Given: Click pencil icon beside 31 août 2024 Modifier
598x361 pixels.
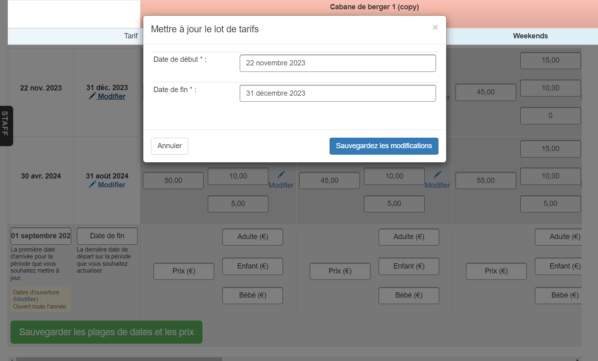Looking at the screenshot, I should pos(92,184).
